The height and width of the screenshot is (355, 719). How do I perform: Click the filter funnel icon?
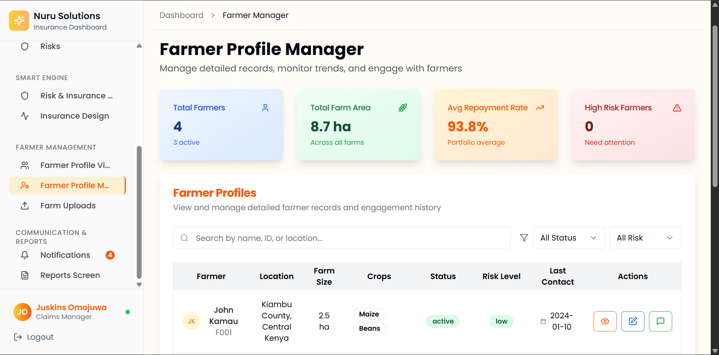[x=524, y=238]
